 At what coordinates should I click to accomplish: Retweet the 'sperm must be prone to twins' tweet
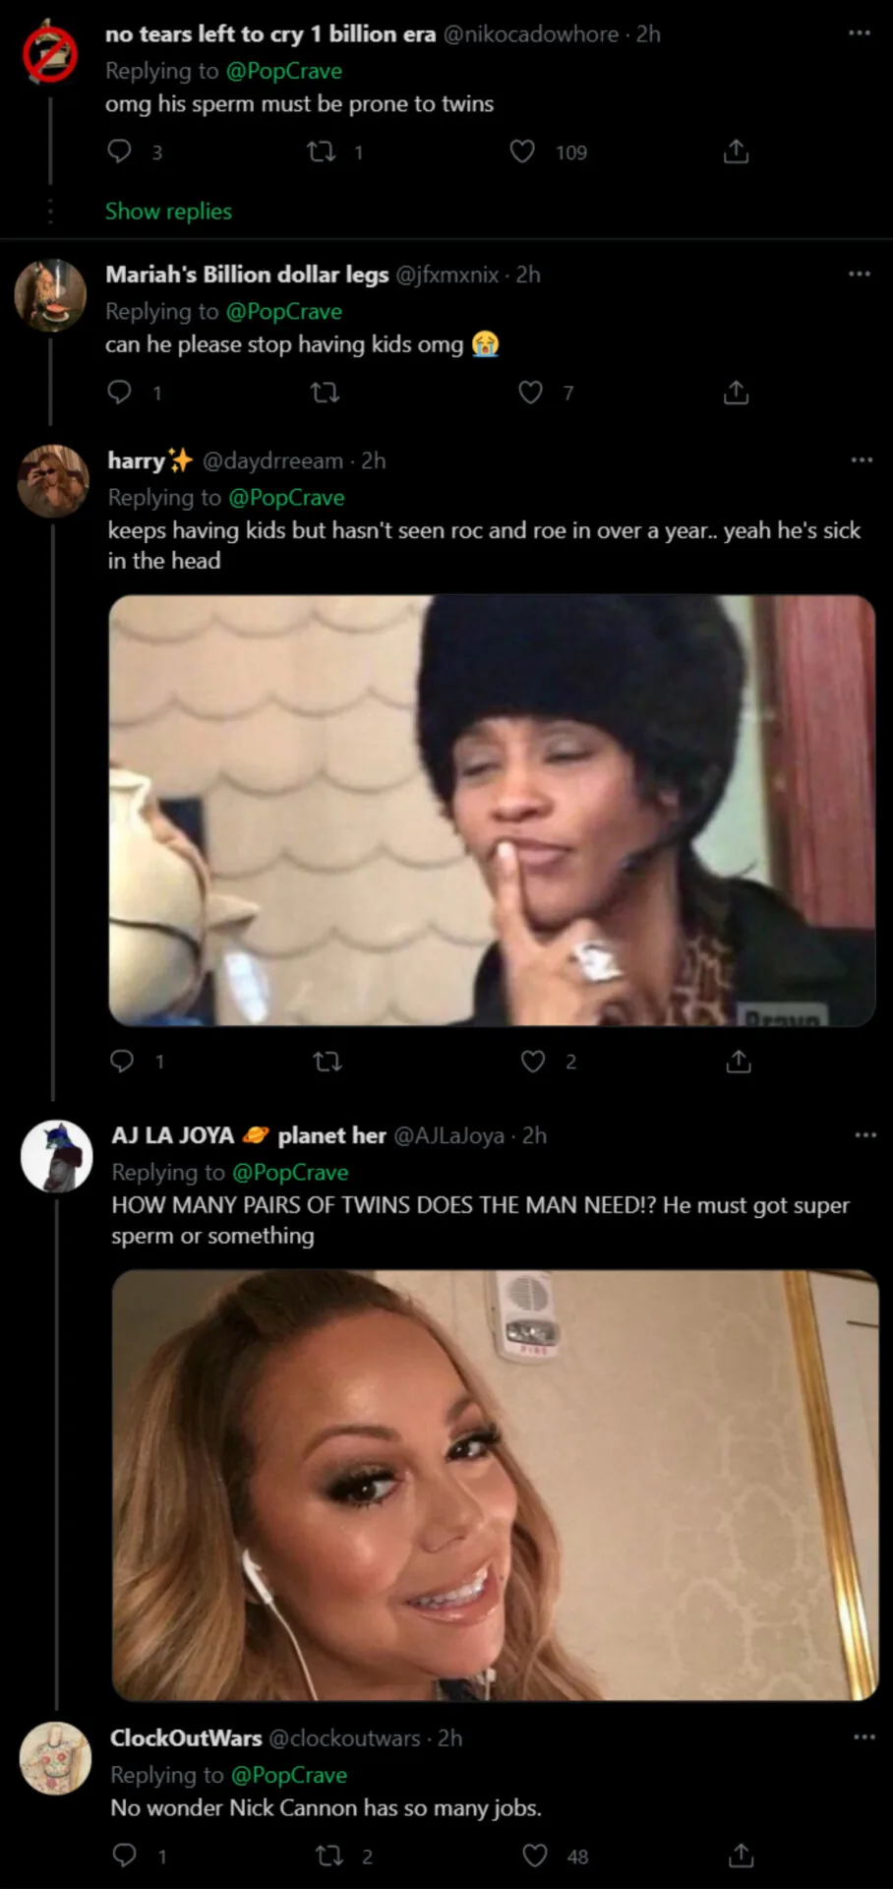click(x=322, y=152)
